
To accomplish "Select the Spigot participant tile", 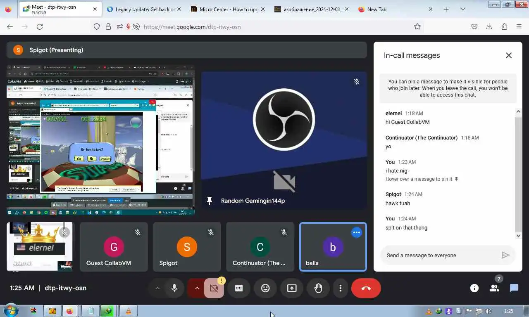I will pos(187,247).
